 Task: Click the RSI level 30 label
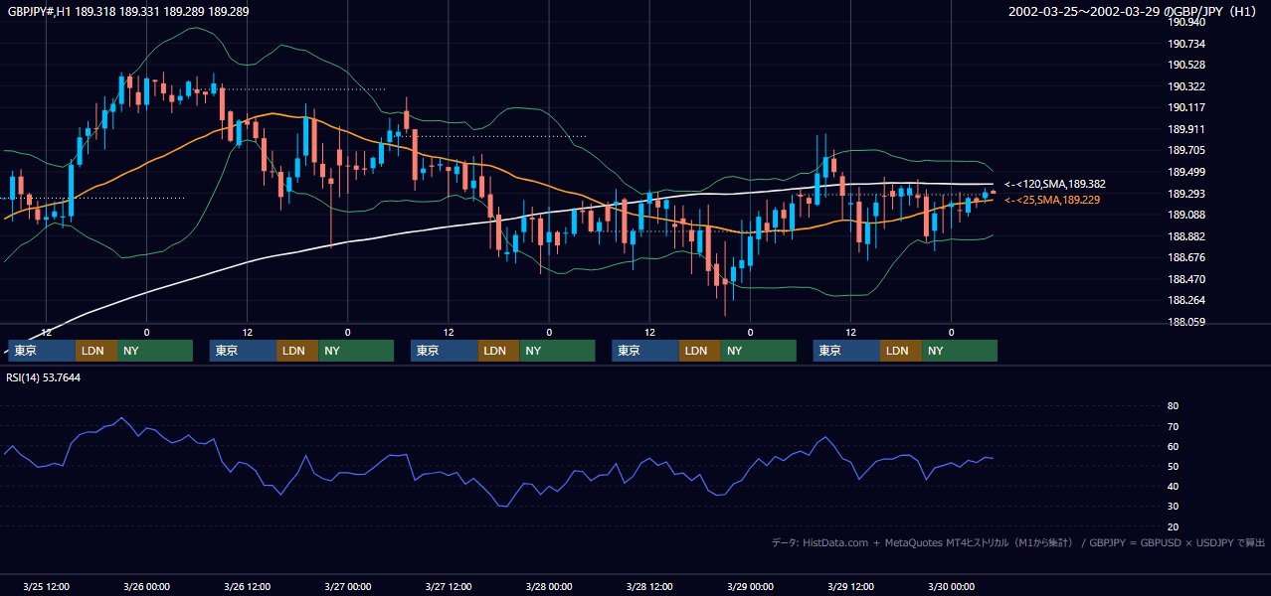1173,507
